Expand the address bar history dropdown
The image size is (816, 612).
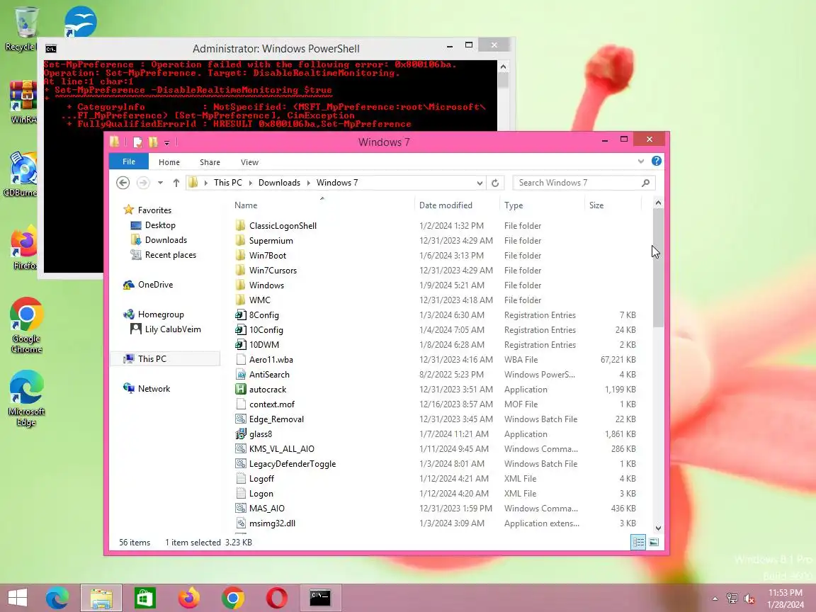[480, 183]
